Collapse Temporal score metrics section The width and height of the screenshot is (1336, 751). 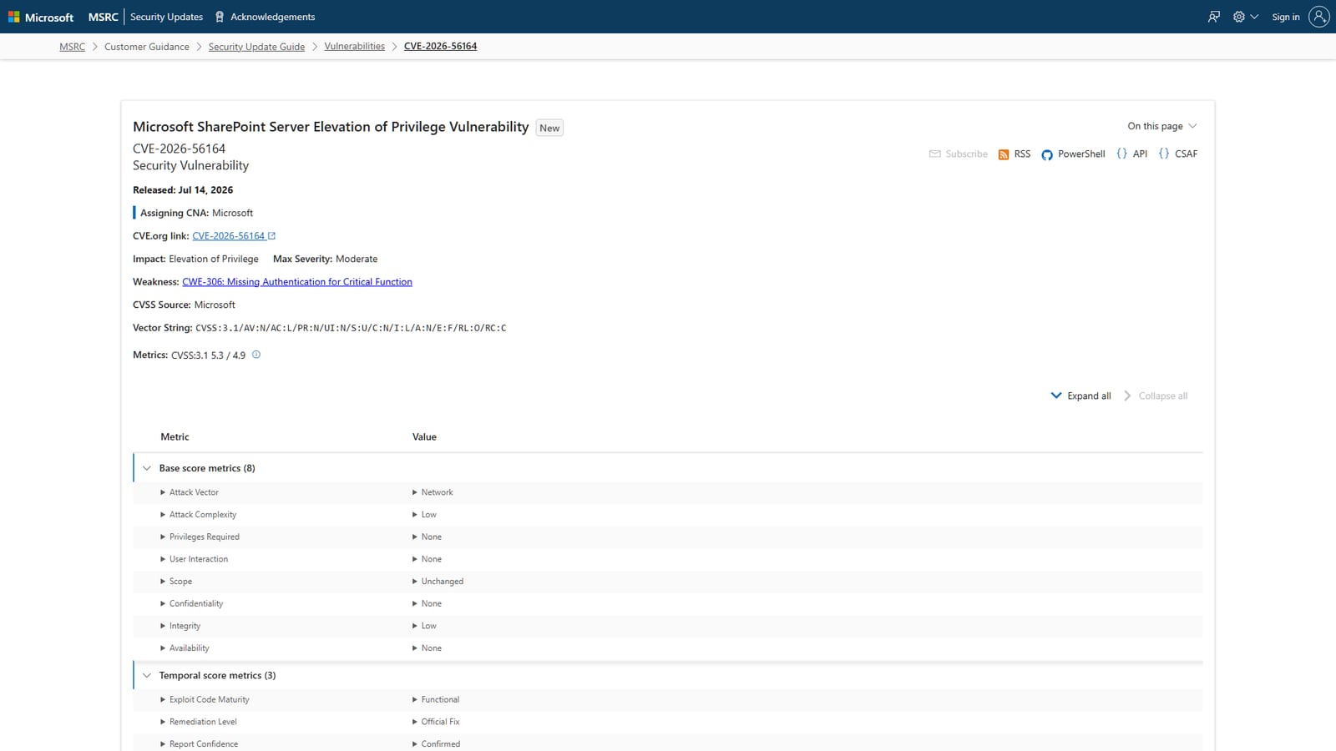tap(147, 675)
